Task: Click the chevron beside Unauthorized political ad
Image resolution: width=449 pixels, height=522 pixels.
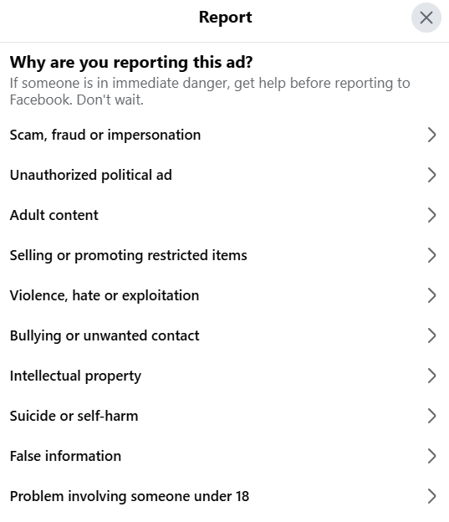Action: (x=431, y=175)
